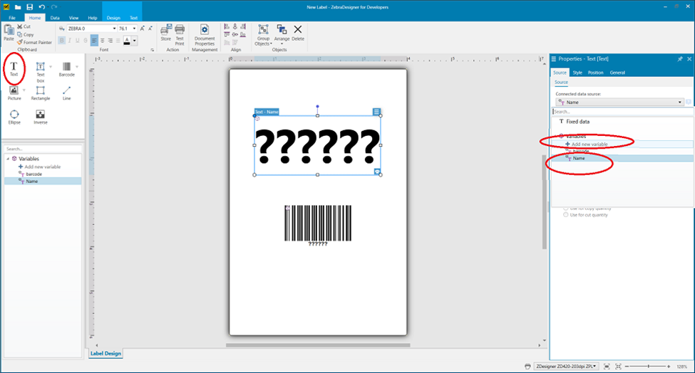Image resolution: width=695 pixels, height=373 pixels.
Task: Open the Text tool dropdown arrow beside Text box
Action: [x=51, y=67]
